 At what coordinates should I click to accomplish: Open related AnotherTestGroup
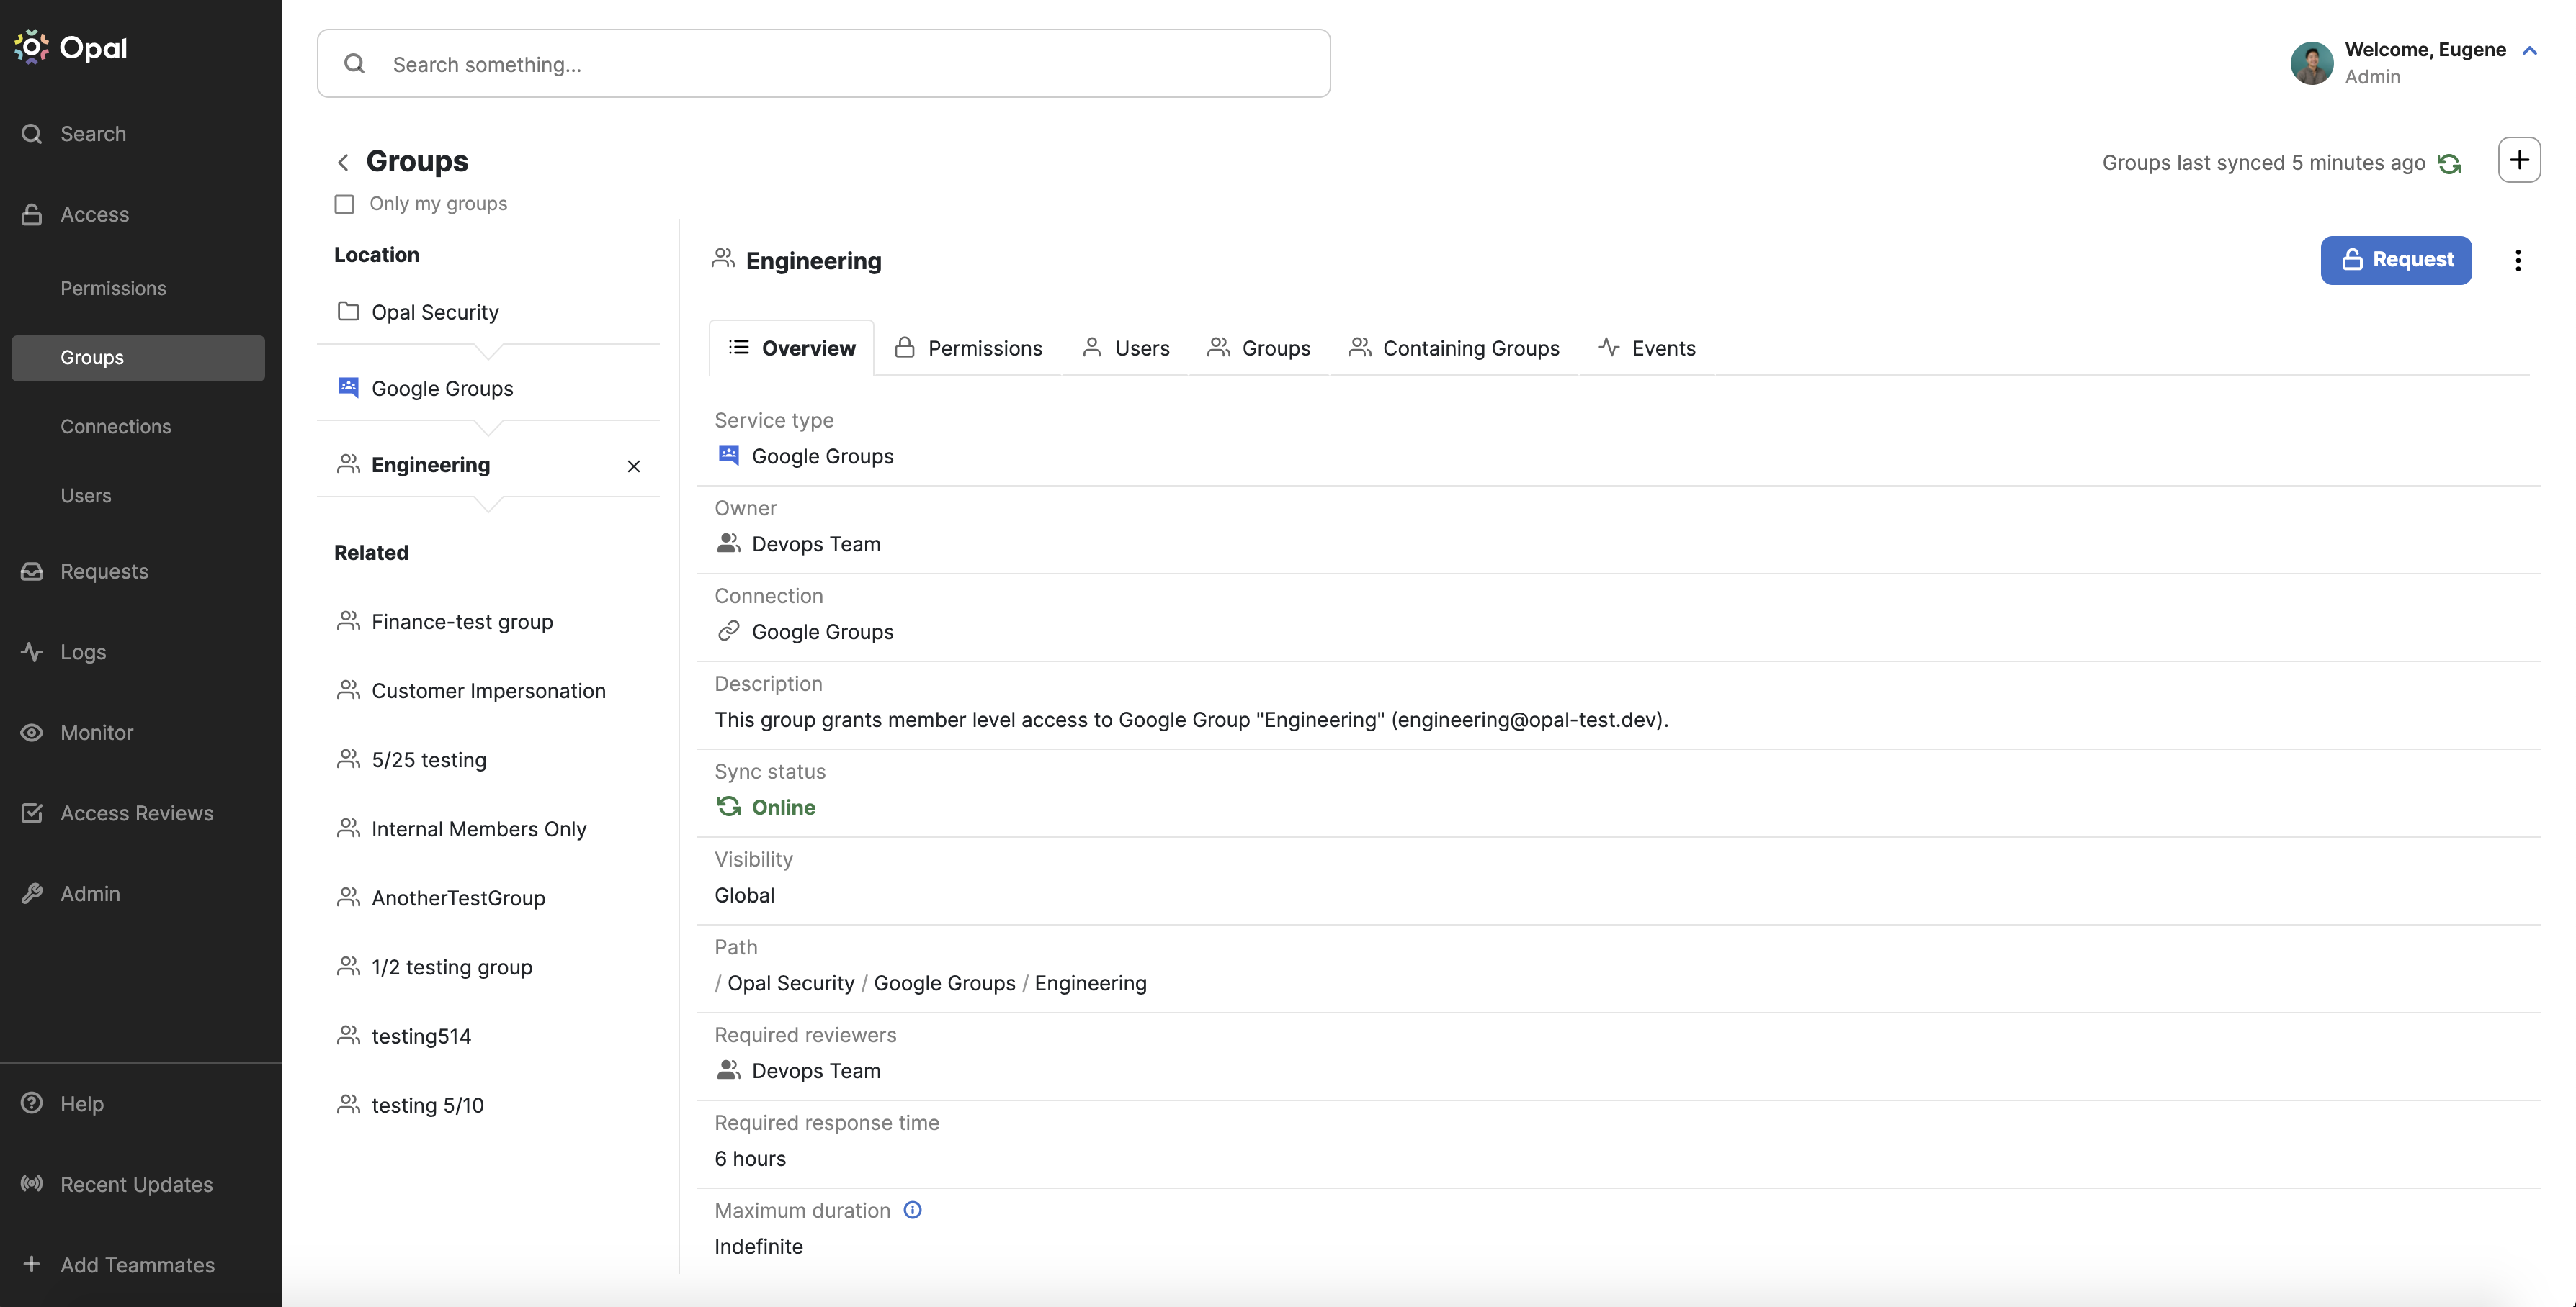coord(458,898)
